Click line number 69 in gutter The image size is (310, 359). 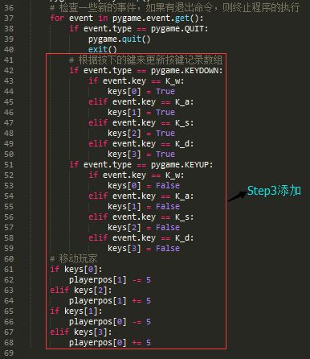point(9,353)
